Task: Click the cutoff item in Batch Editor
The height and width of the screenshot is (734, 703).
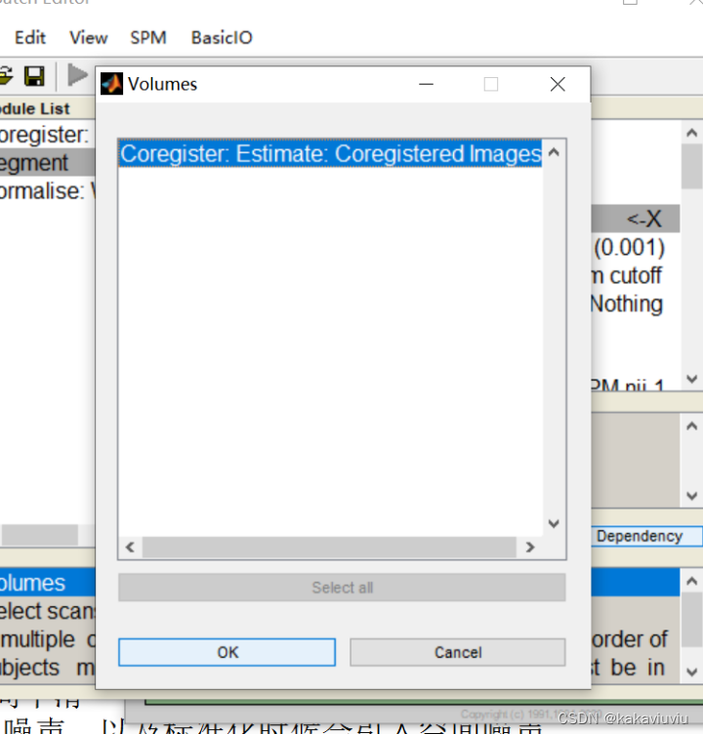Action: [x=636, y=275]
